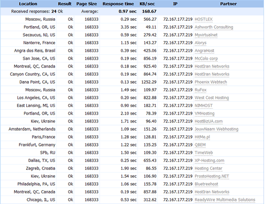Open the XP-Hosting.com link
The image size is (265, 204).
click(x=210, y=160)
